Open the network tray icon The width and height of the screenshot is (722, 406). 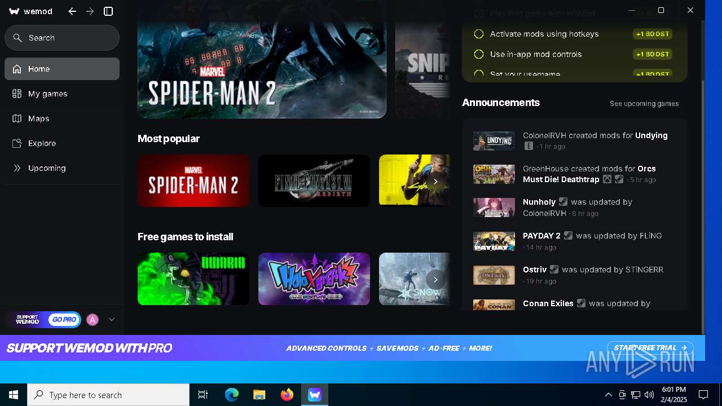636,395
